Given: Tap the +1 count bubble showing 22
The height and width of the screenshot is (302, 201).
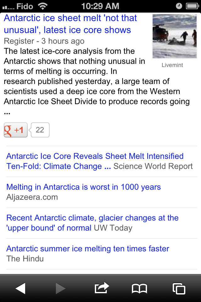Looking at the screenshot, I should click(40, 130).
